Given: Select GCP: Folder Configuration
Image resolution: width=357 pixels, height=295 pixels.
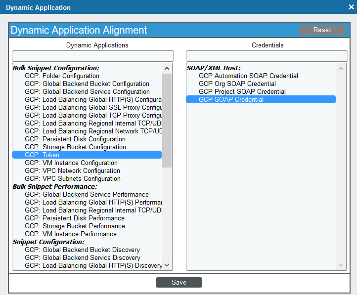Looking at the screenshot, I should pos(87,76).
